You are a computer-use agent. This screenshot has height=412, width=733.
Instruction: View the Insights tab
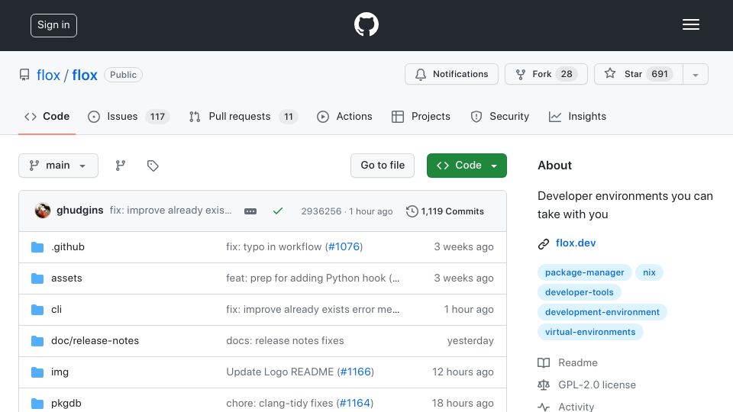click(577, 116)
